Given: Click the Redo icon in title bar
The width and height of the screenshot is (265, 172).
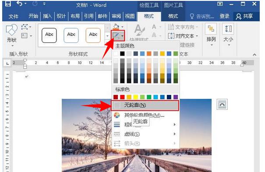Looking at the screenshot, I should (35, 4).
